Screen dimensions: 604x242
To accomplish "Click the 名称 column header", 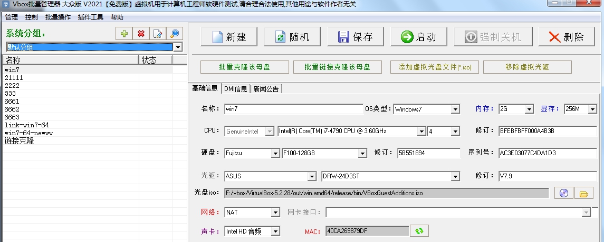I will tap(71, 60).
